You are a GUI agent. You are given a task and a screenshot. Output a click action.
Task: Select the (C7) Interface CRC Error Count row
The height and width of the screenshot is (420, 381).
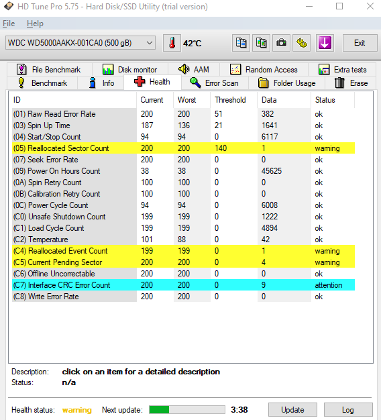pos(183,285)
